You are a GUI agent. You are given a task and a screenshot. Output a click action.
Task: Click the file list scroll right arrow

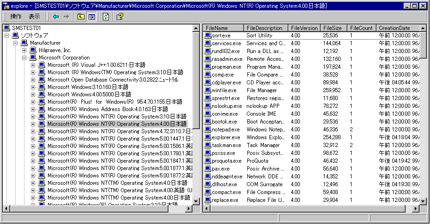point(416,209)
